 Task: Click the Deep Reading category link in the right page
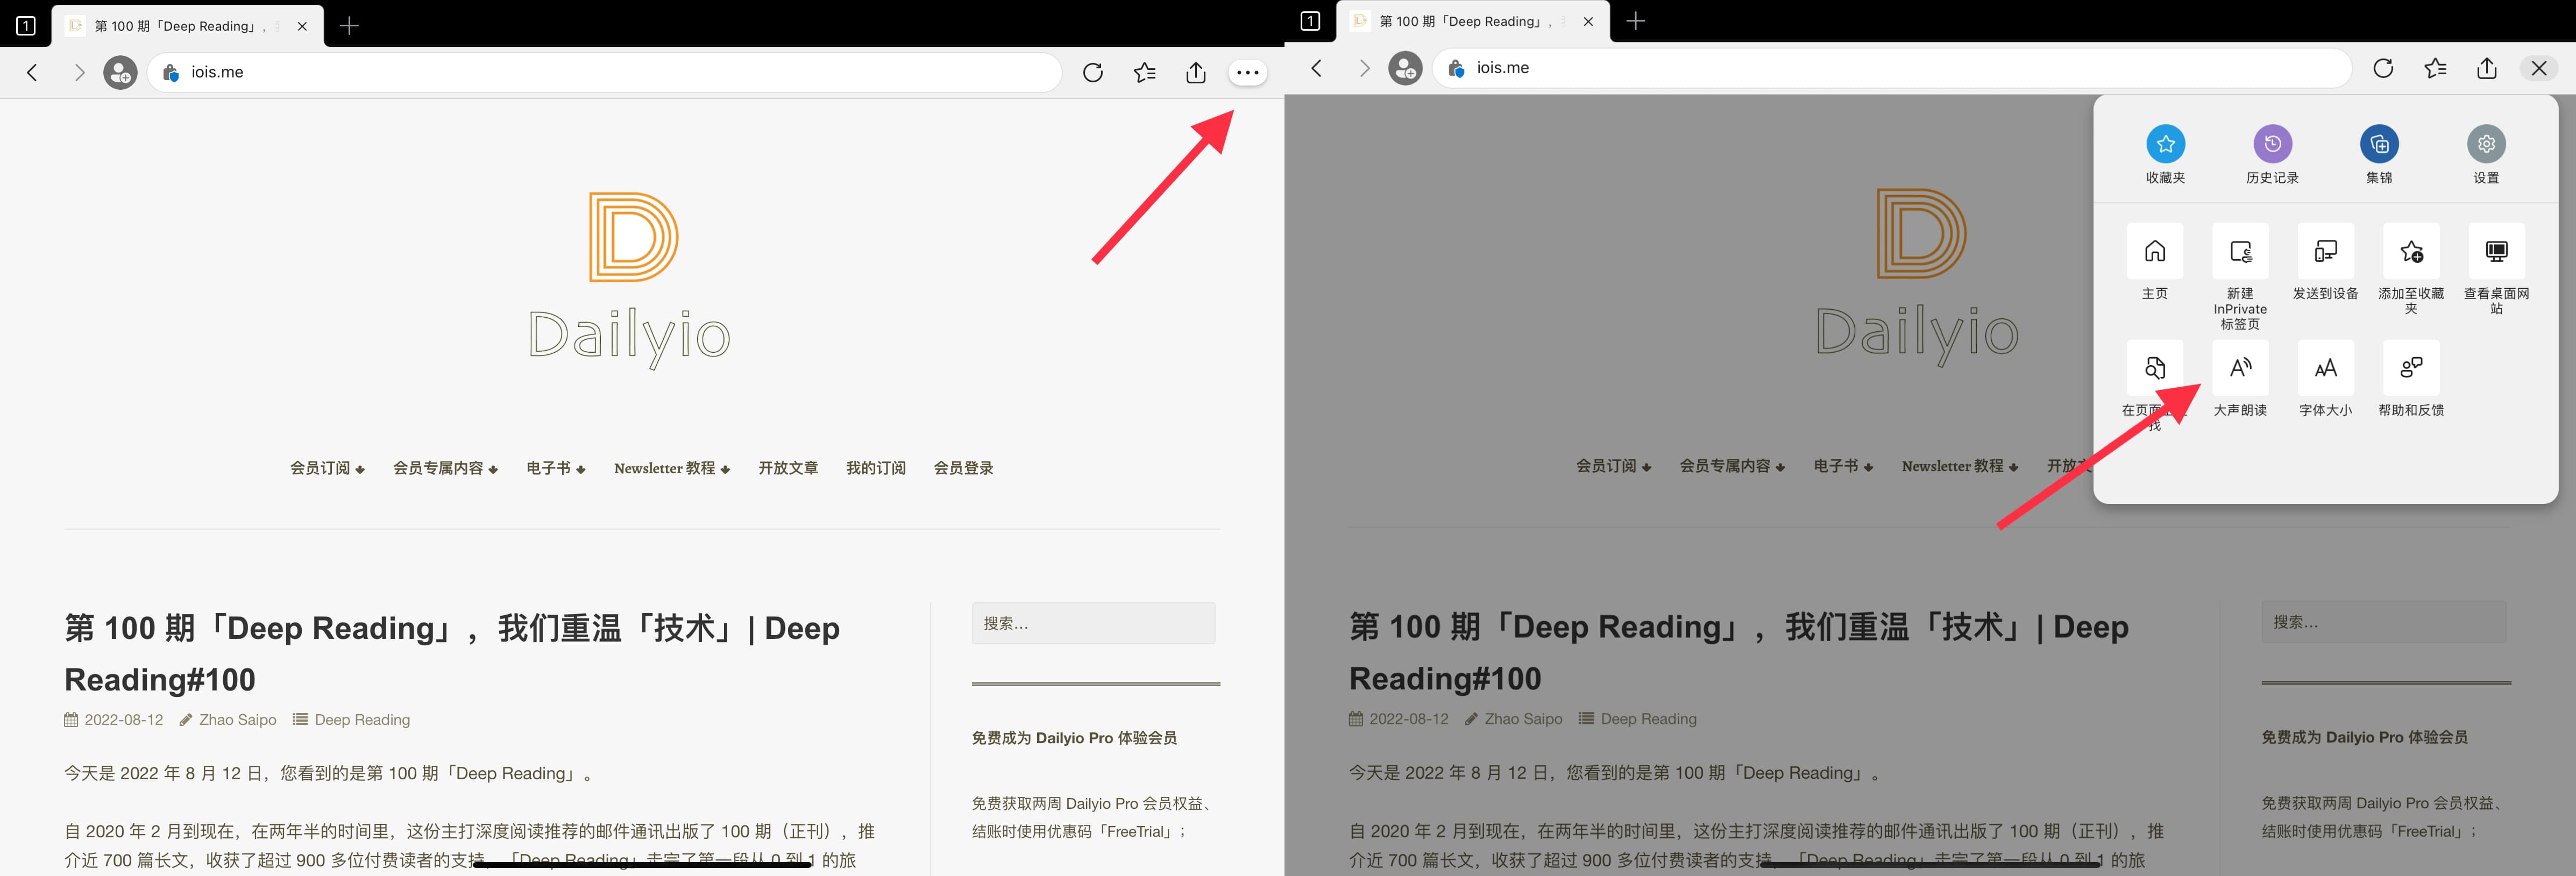pos(1648,719)
